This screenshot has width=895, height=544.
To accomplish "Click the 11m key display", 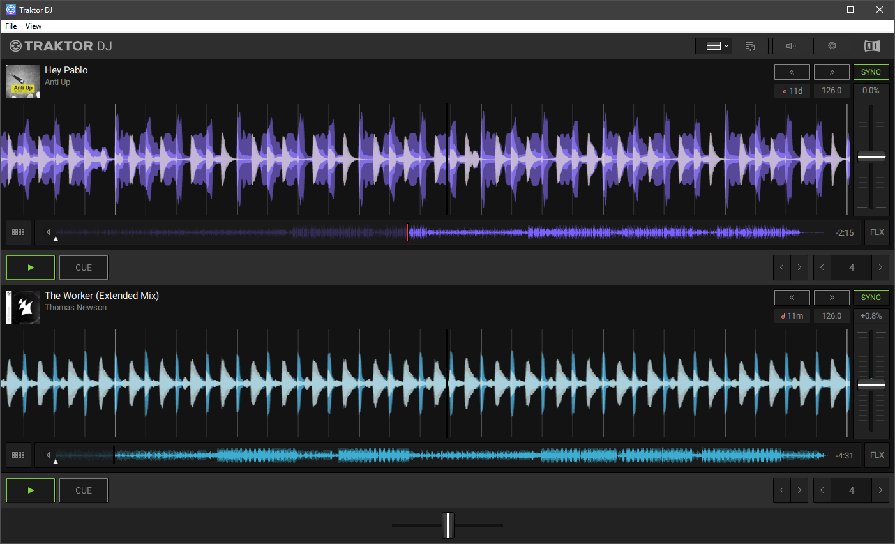I will click(x=792, y=316).
